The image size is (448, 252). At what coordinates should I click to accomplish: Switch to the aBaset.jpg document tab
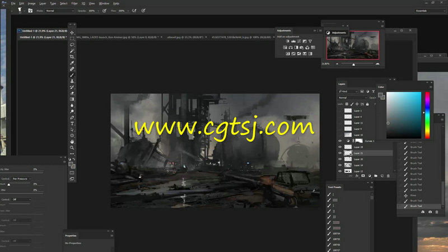click(186, 37)
